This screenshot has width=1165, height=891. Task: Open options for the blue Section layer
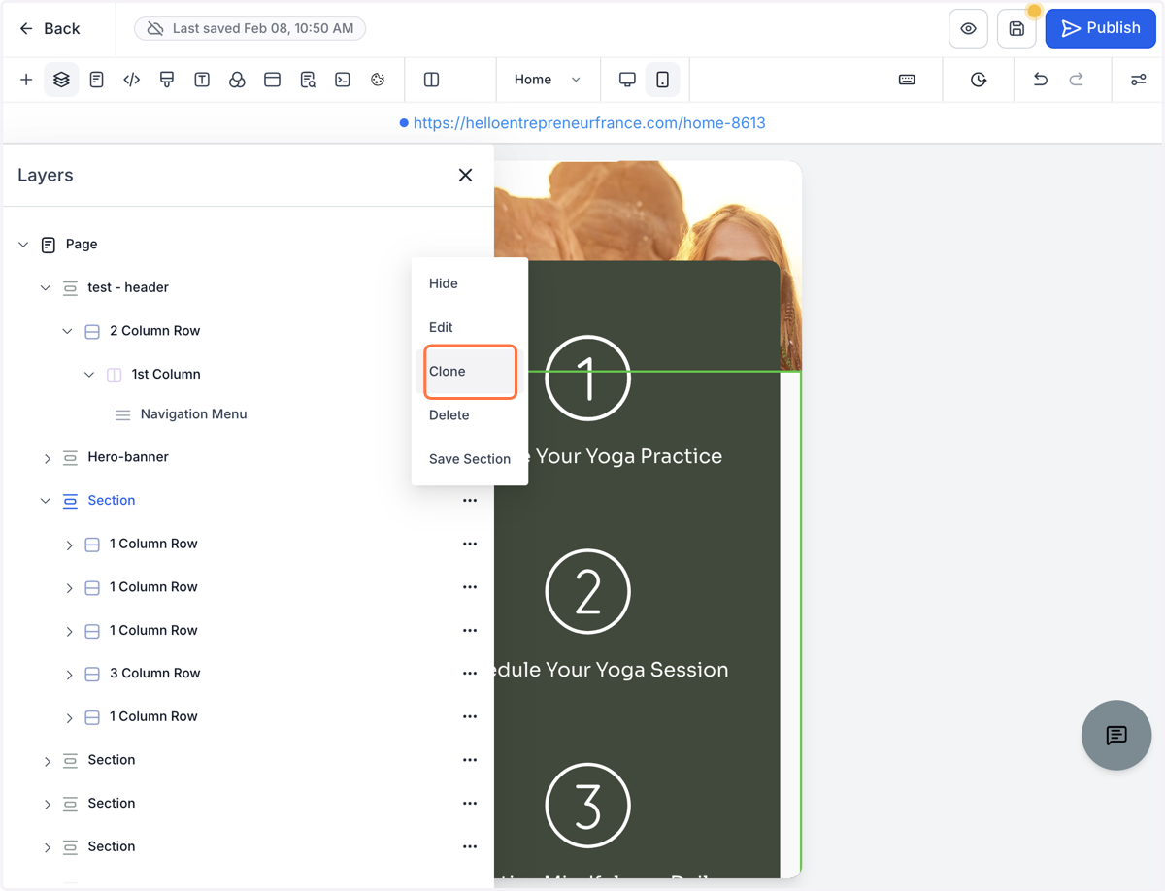470,501
